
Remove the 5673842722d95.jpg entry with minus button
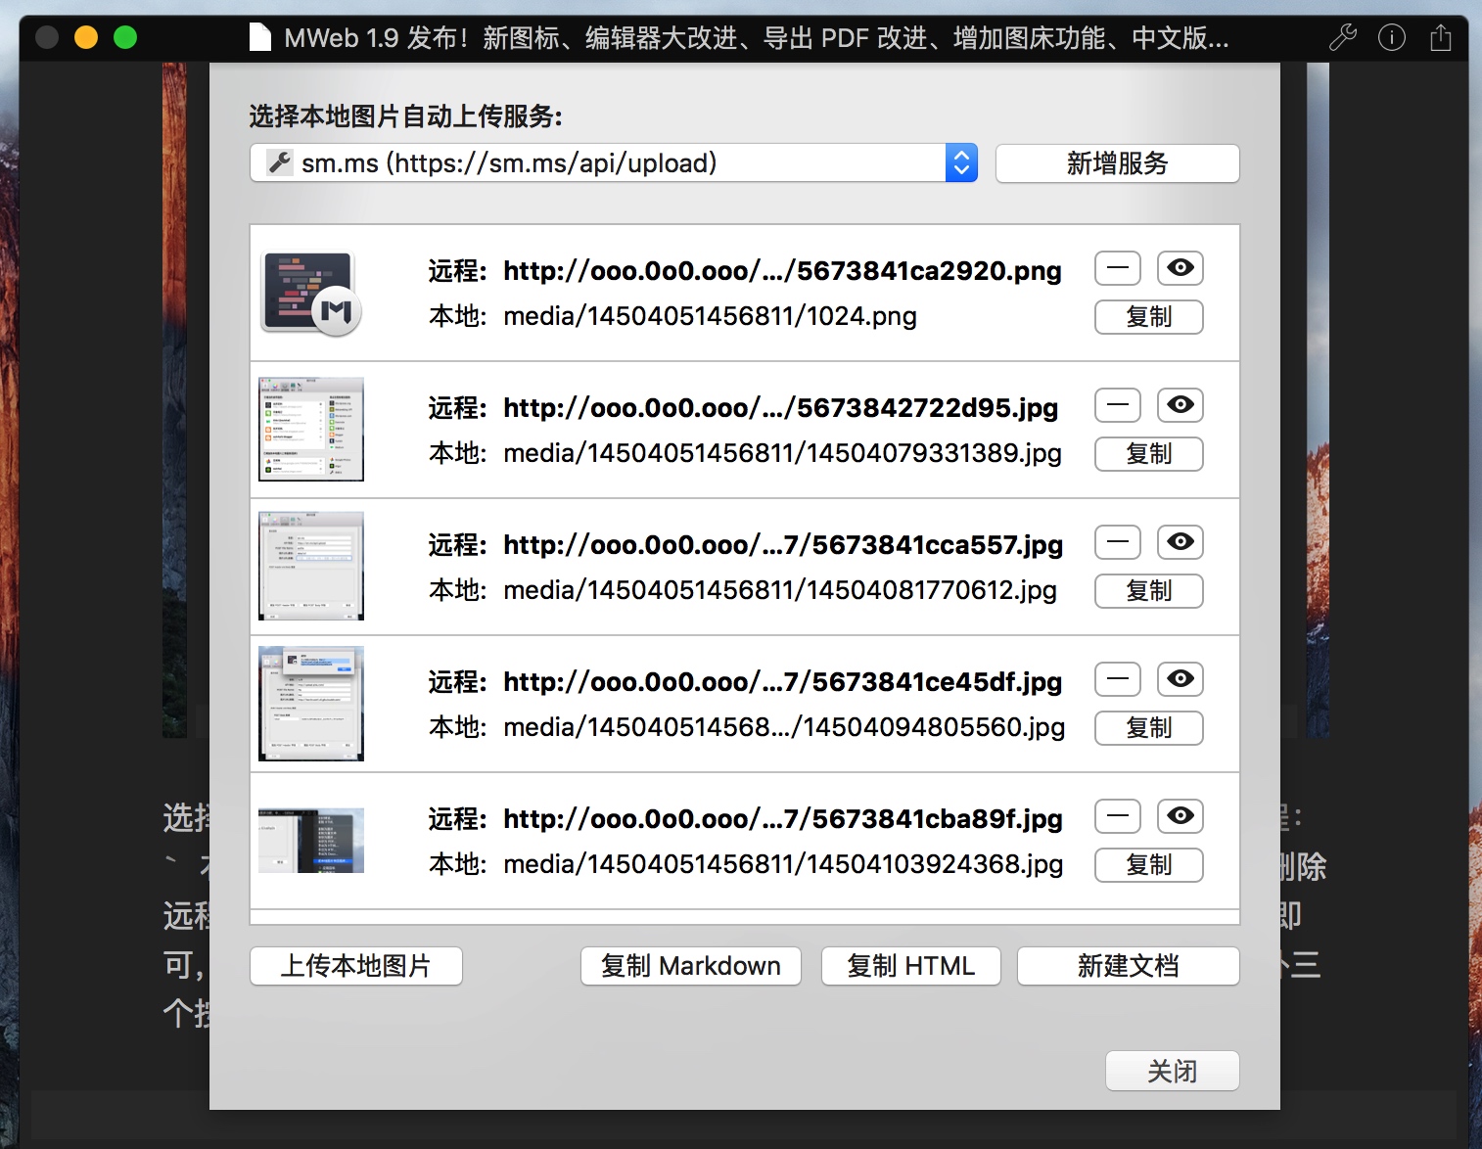[x=1118, y=405]
